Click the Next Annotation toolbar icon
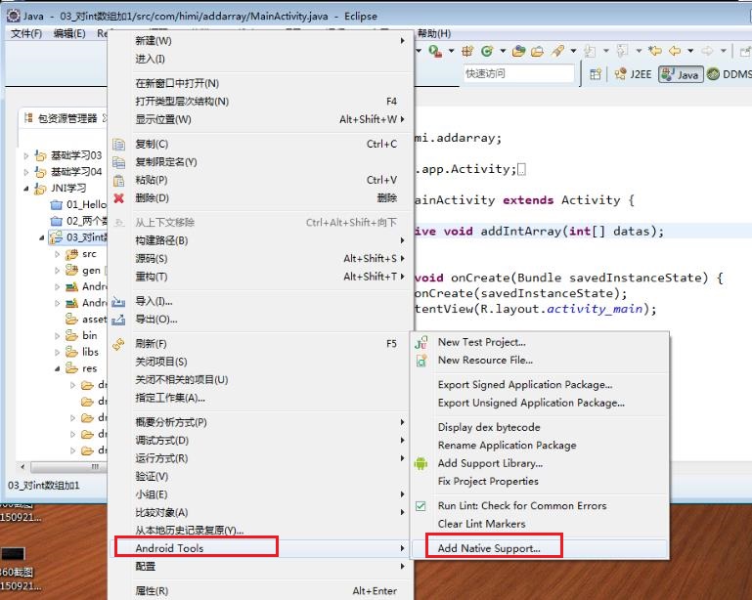The height and width of the screenshot is (600, 752). tap(591, 51)
